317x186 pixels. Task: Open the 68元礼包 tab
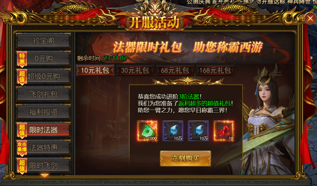175,70
